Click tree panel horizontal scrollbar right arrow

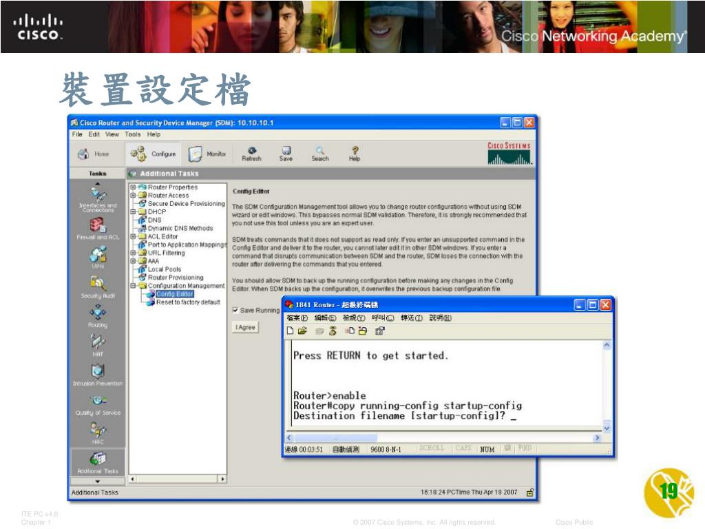point(222,479)
